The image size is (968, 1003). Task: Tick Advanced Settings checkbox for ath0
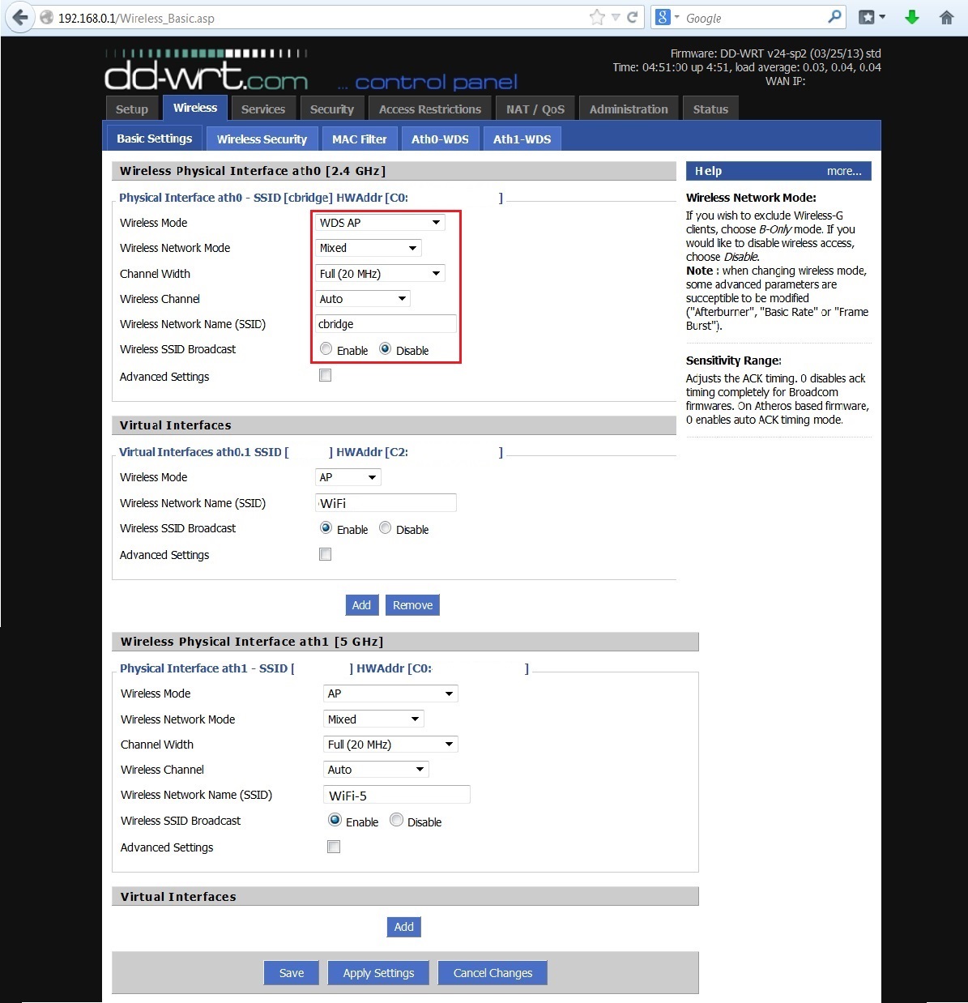tap(326, 375)
